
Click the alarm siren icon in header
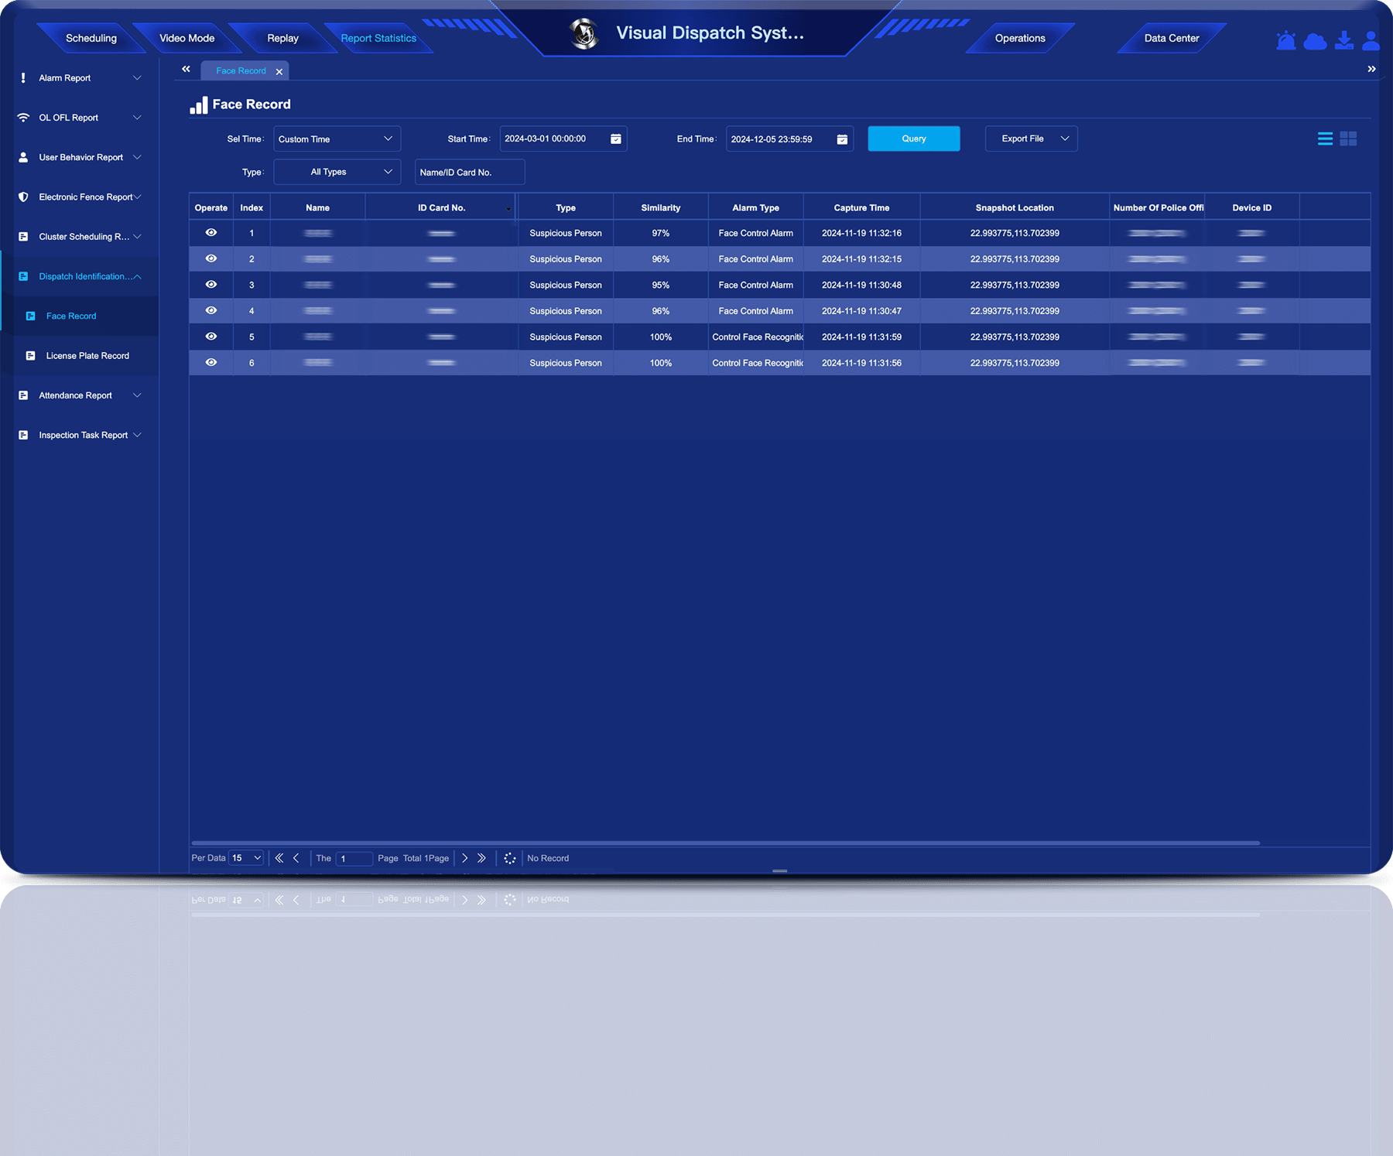click(1285, 40)
